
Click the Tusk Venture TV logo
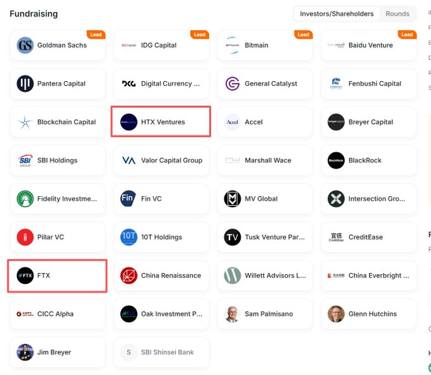click(232, 237)
